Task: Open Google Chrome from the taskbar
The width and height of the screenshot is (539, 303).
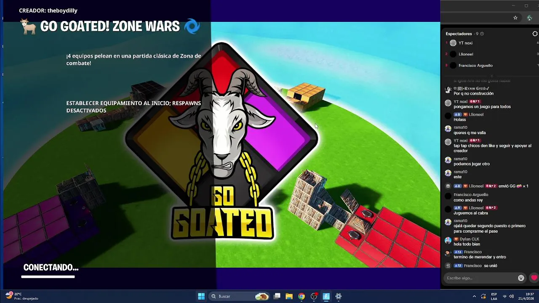Action: (302, 296)
